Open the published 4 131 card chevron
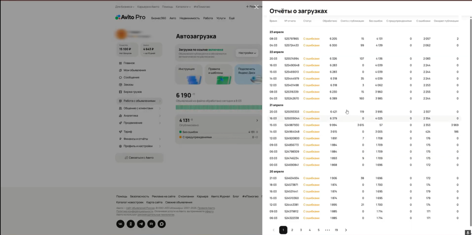Image resolution: width=472 pixels, height=235 pixels. 257,120
